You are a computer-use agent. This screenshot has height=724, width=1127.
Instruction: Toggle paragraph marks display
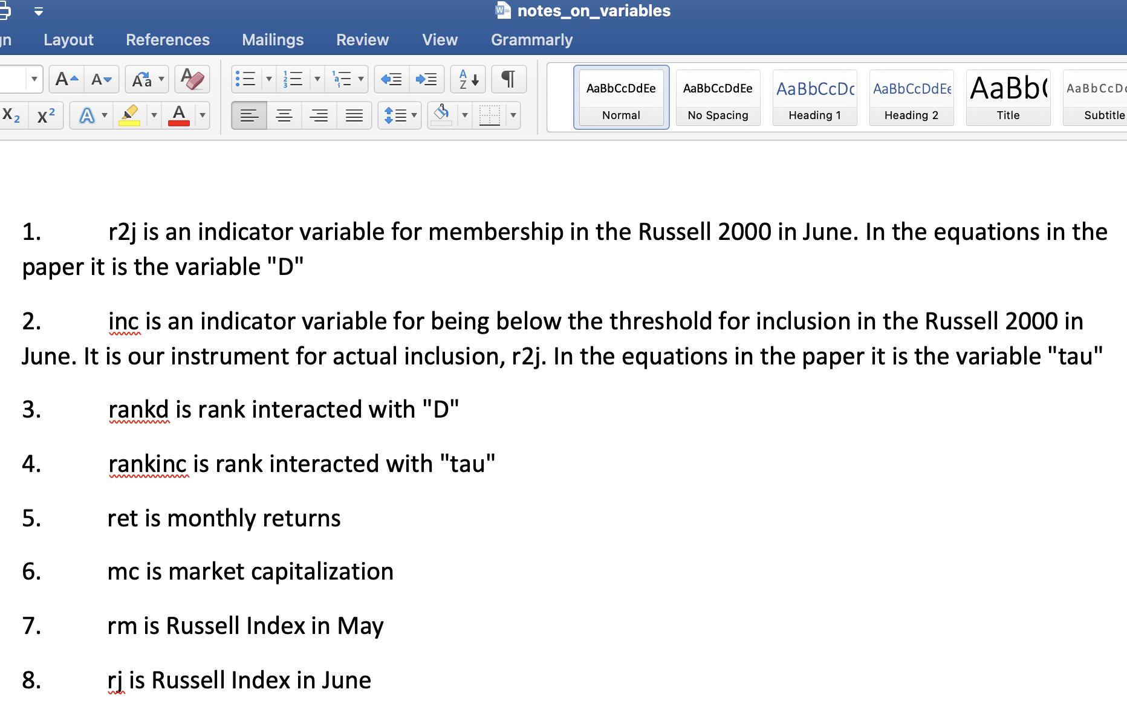coord(508,79)
